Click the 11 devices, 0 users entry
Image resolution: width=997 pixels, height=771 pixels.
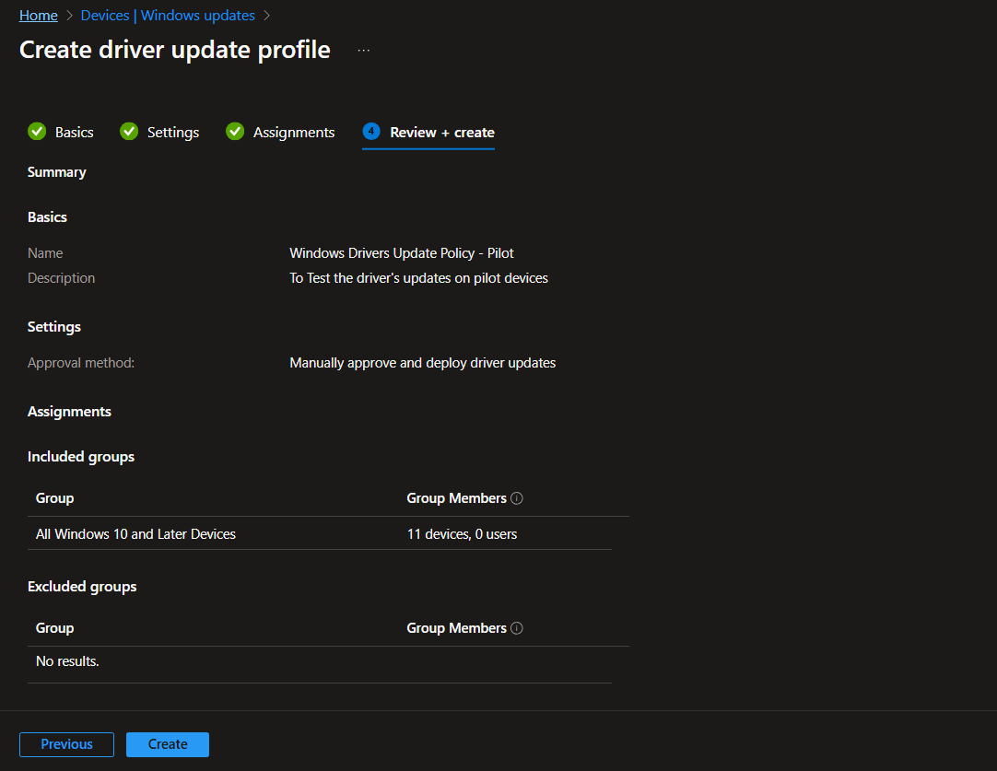tap(462, 533)
